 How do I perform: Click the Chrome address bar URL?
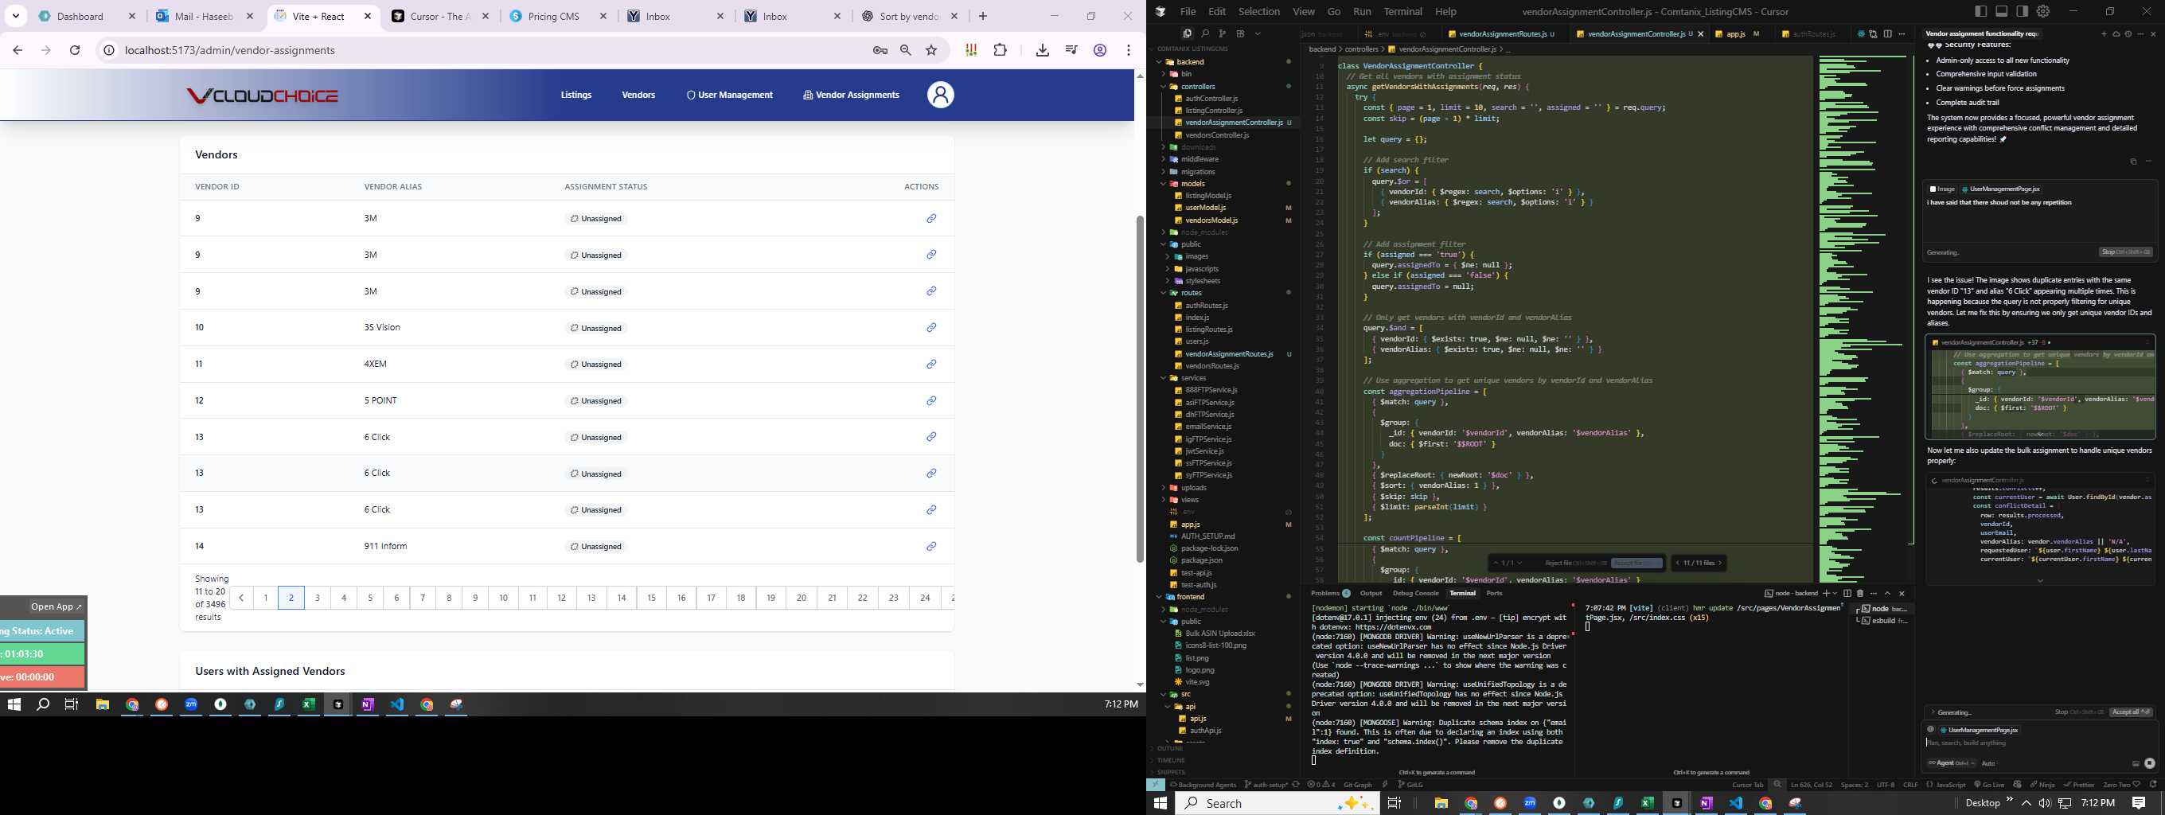[x=229, y=50]
